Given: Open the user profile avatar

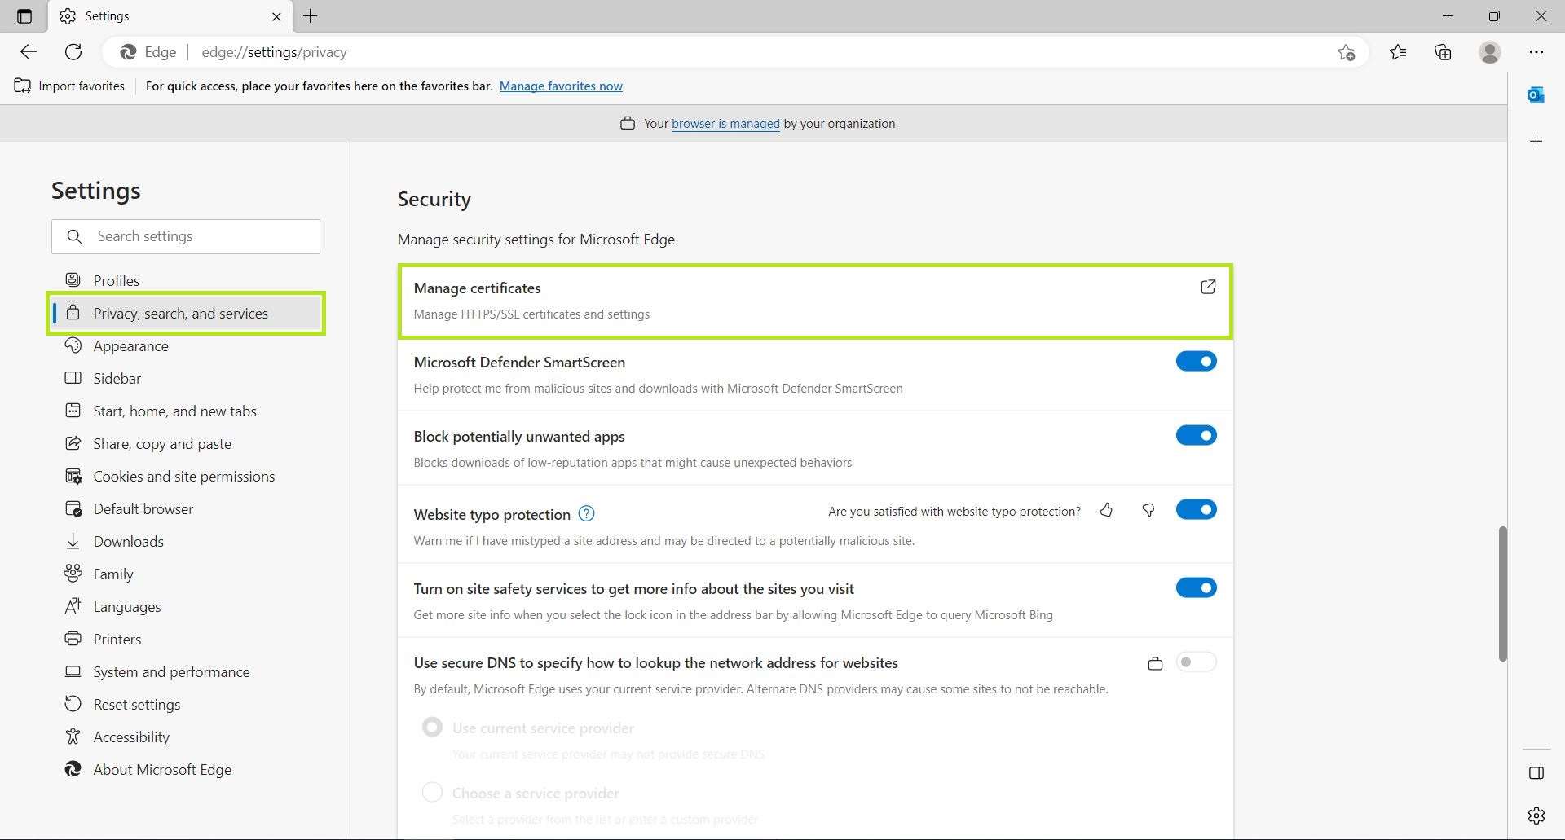Looking at the screenshot, I should tap(1490, 52).
